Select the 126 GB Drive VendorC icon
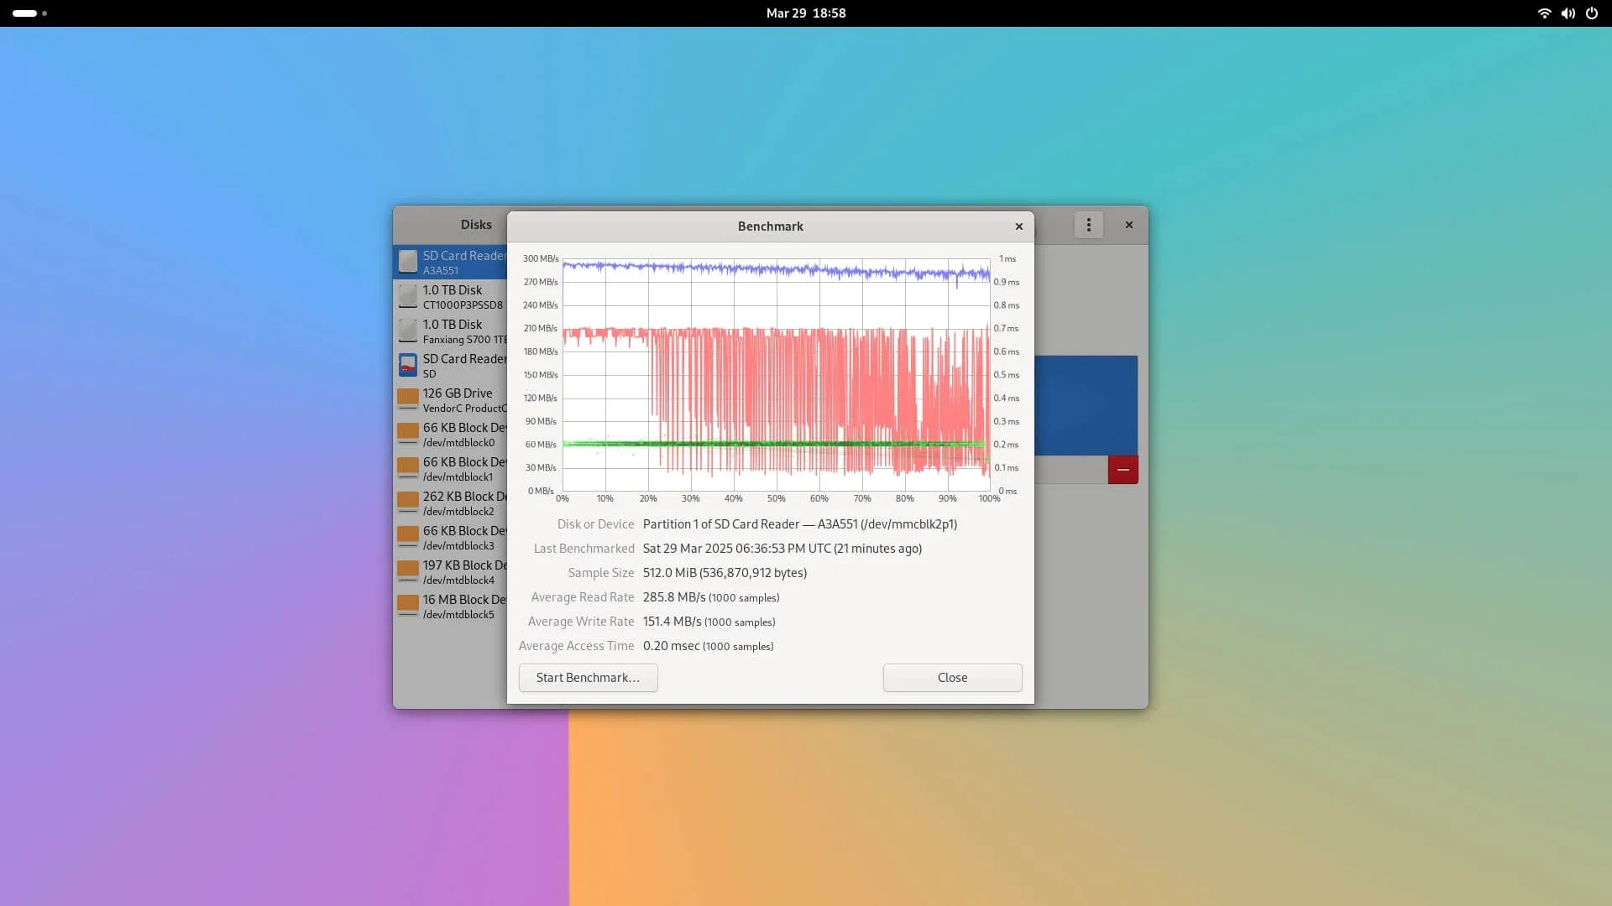The image size is (1612, 906). click(408, 399)
